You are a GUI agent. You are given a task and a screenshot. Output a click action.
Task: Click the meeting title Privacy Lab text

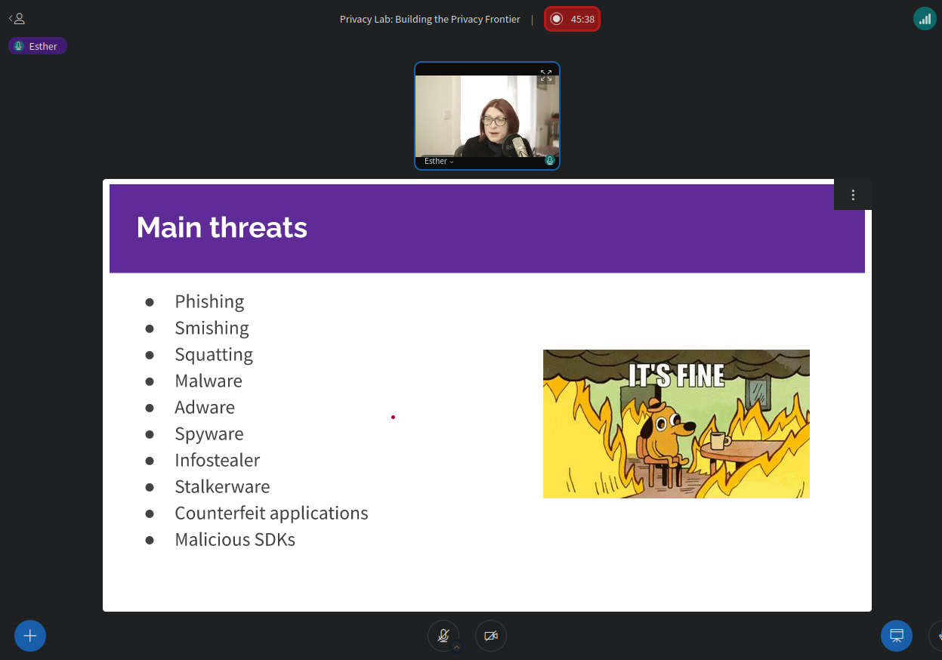tap(430, 20)
